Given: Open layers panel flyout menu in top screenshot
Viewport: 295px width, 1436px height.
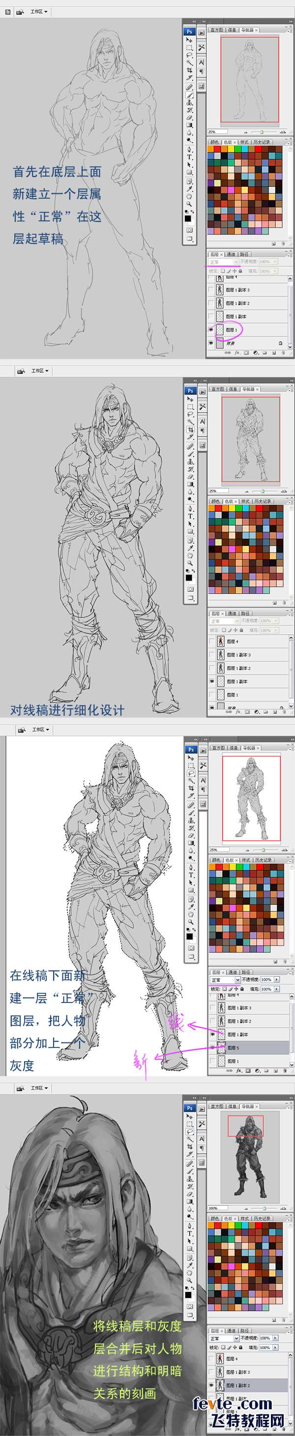Looking at the screenshot, I should (x=291, y=256).
